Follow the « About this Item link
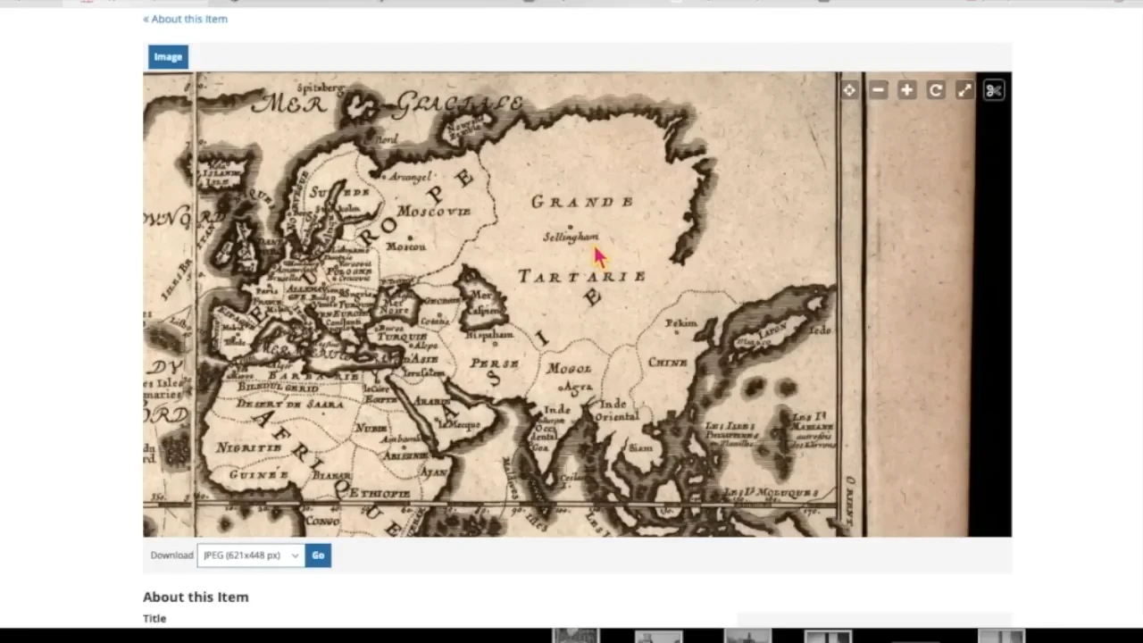 click(x=185, y=19)
